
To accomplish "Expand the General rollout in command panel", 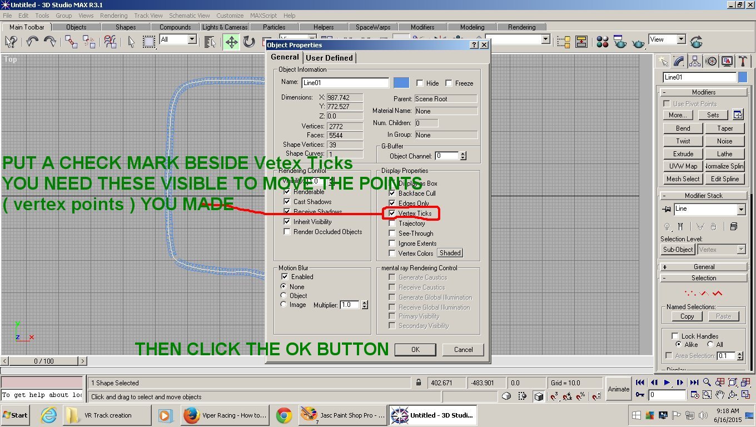I will pyautogui.click(x=704, y=267).
